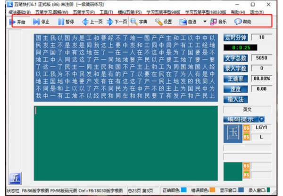
Task: Click the speed field showing 0.00
Action: coord(261,89)
